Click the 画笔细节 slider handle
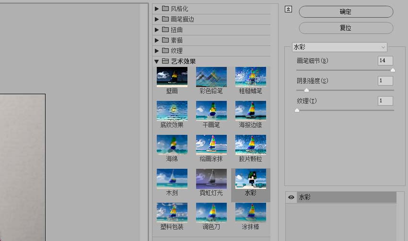This screenshot has width=408, height=241. pyautogui.click(x=393, y=70)
